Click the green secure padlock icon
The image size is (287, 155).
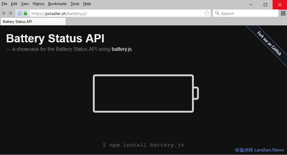pos(25,13)
